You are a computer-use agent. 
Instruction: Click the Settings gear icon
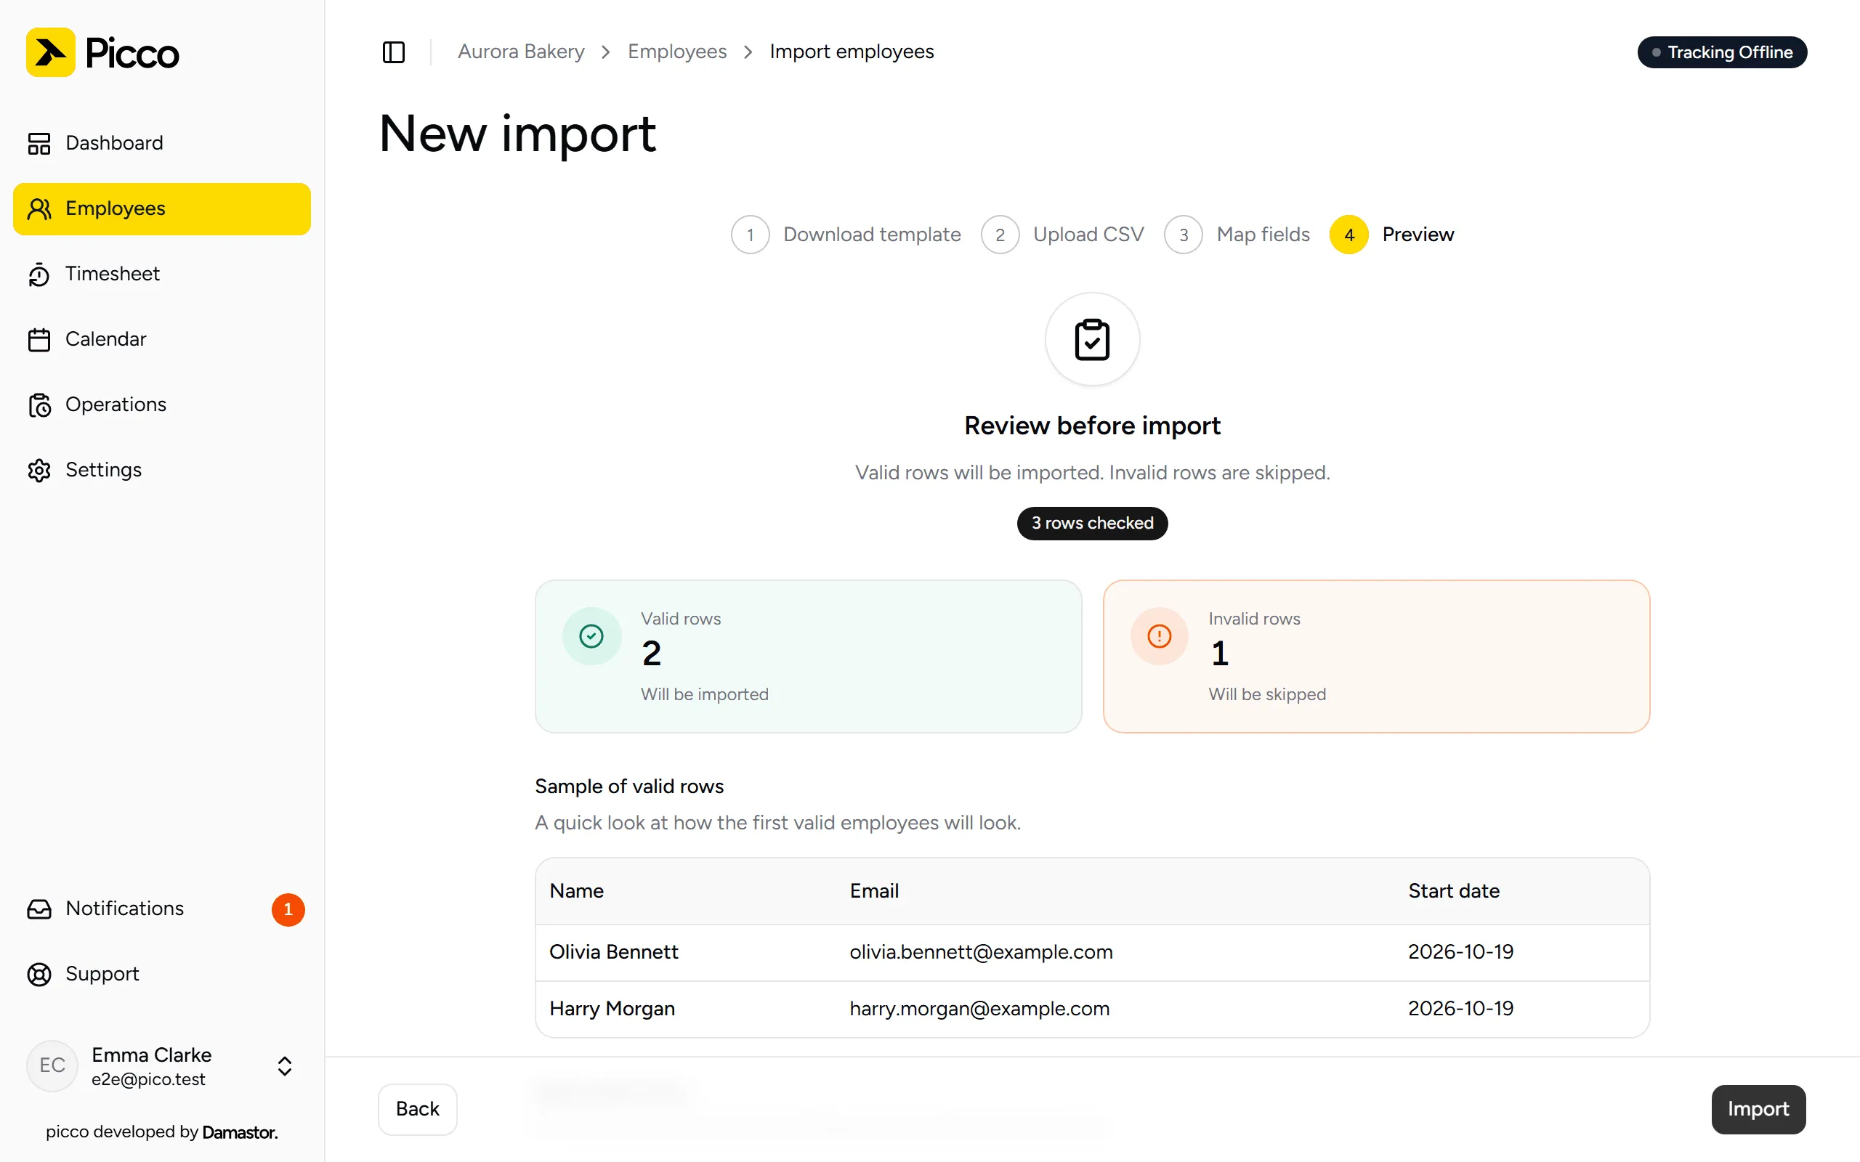tap(39, 471)
